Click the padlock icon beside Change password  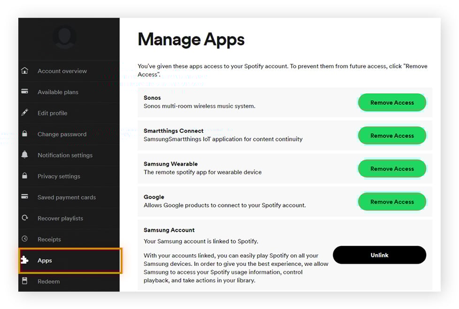24,134
